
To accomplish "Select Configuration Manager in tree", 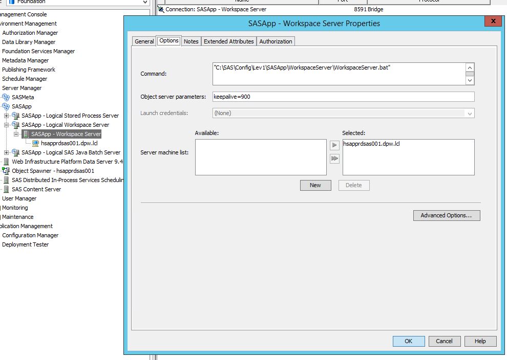I will [x=30, y=235].
